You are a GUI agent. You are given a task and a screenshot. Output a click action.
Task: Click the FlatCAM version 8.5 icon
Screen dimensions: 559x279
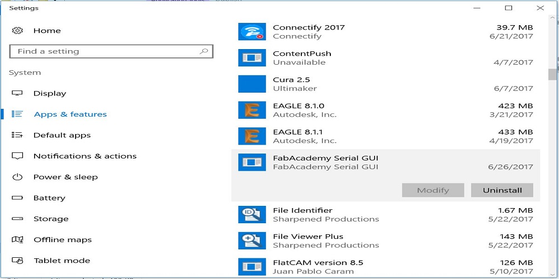[x=252, y=267]
